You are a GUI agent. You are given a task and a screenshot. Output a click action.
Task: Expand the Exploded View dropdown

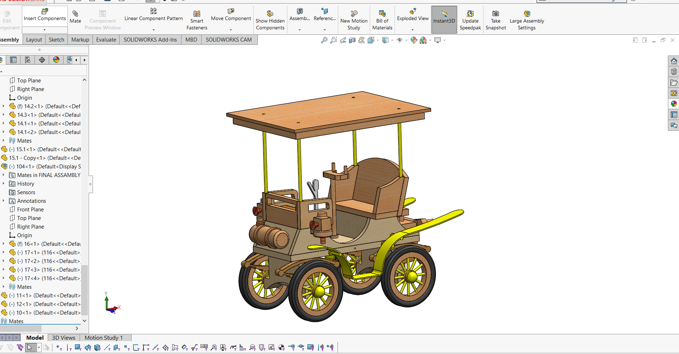click(x=412, y=30)
